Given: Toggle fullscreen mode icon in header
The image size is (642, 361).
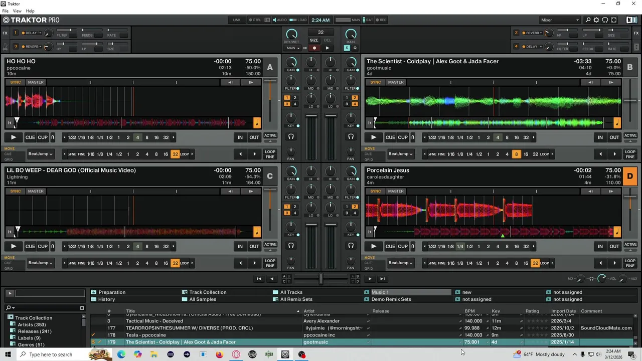Looking at the screenshot, I should point(613,20).
